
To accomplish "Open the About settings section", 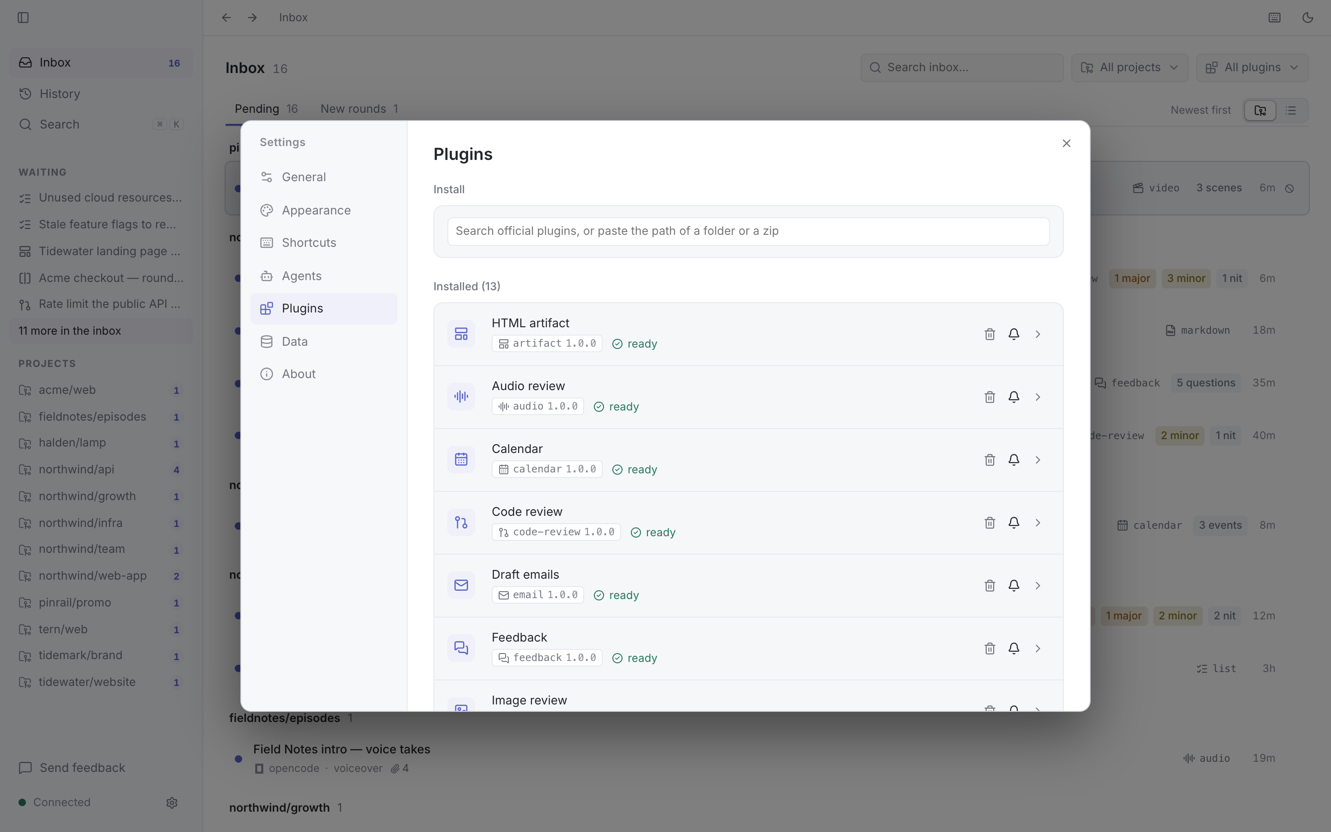I will point(324,374).
